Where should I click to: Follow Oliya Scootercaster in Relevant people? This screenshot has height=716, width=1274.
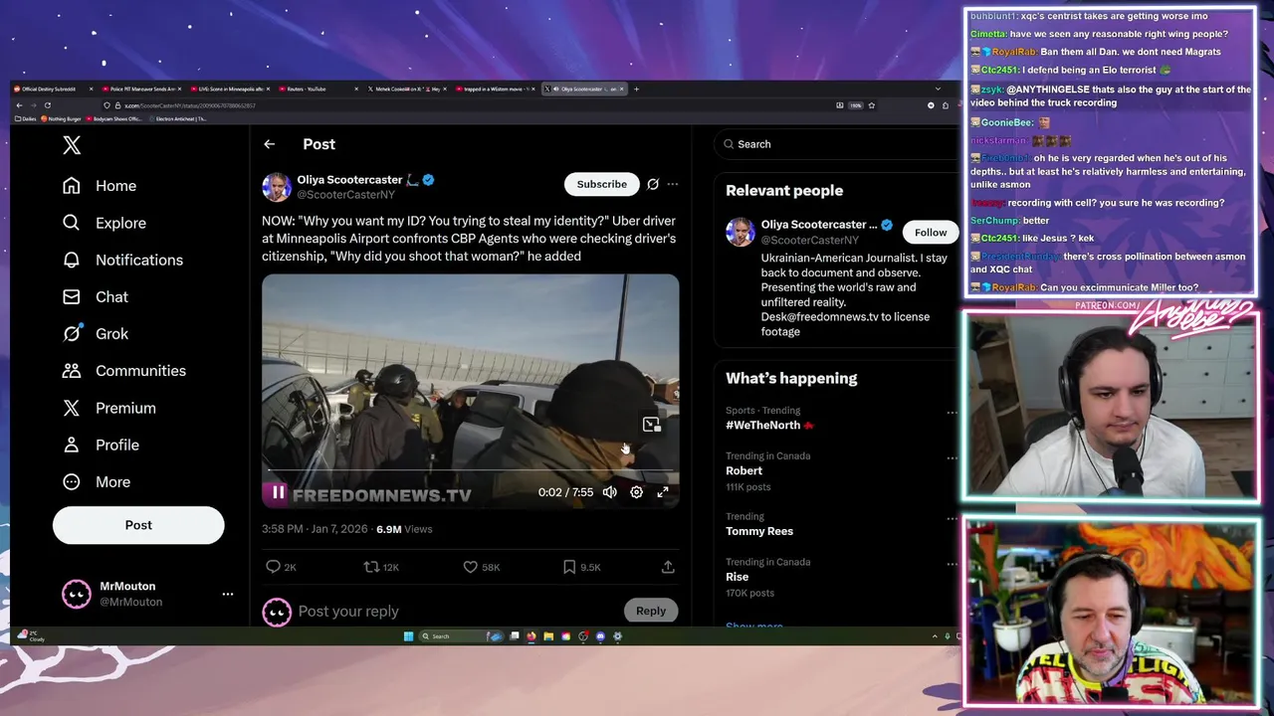click(x=931, y=233)
